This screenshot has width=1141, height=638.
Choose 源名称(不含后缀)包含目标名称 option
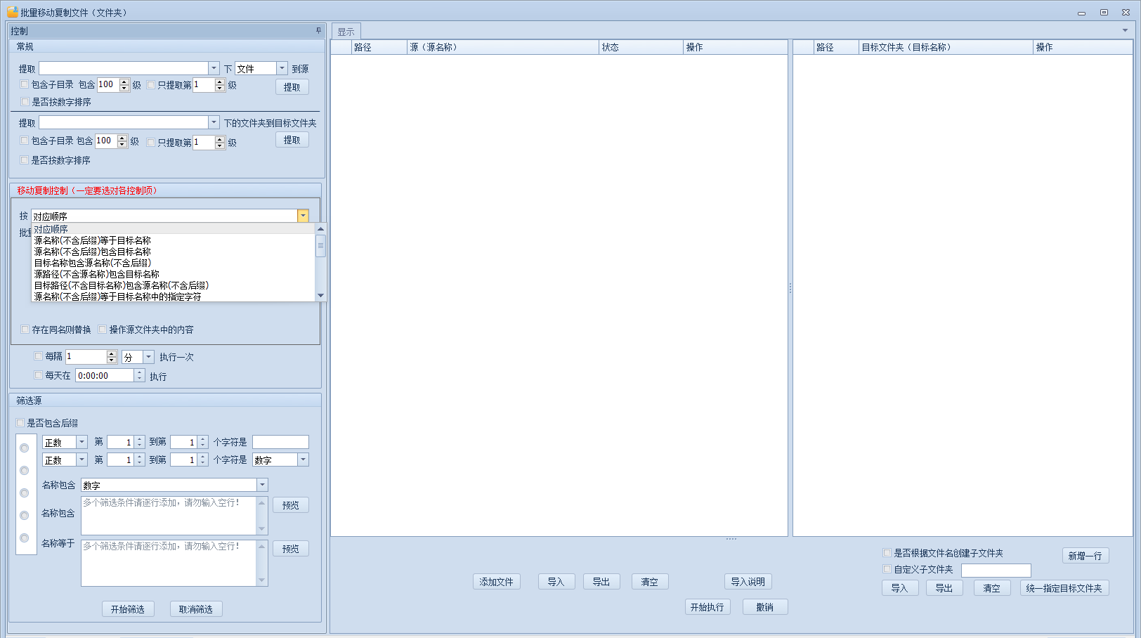173,252
